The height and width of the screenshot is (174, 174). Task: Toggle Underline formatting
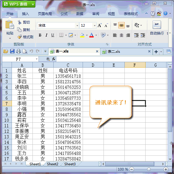tap(52, 35)
